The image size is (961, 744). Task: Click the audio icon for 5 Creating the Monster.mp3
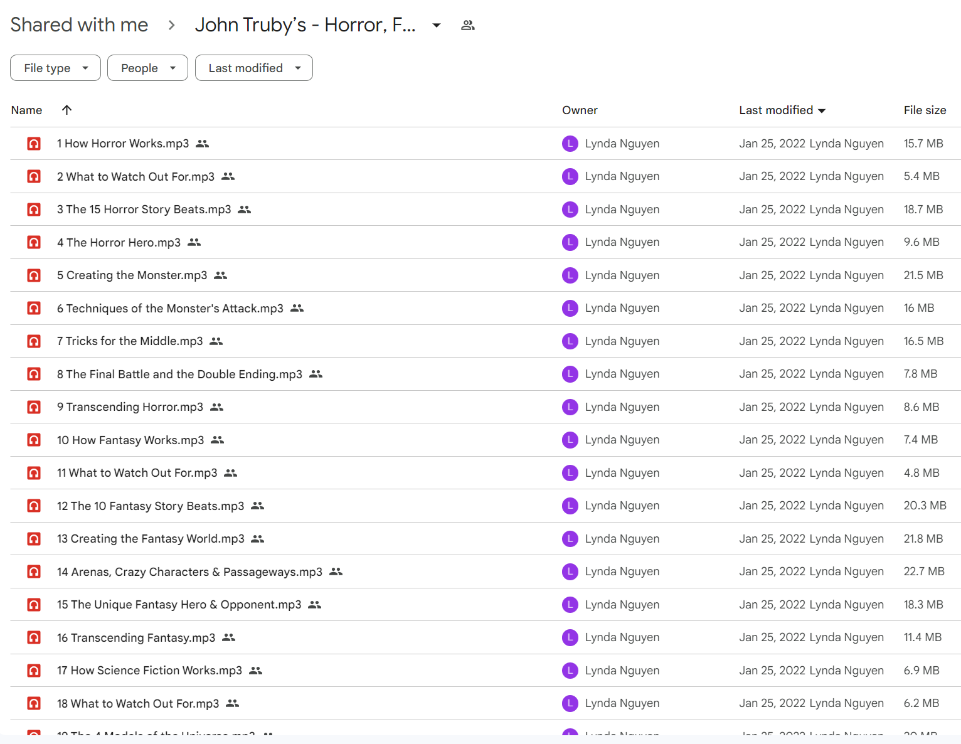click(34, 275)
